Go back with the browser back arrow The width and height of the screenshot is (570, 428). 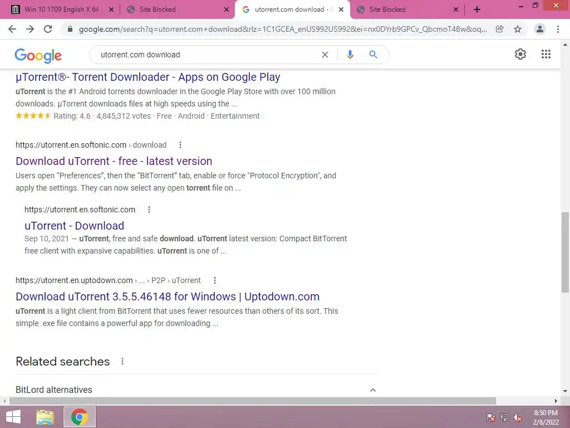pyautogui.click(x=12, y=29)
